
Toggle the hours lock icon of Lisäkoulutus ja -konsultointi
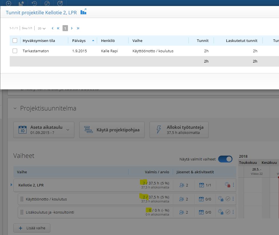(x=221, y=212)
